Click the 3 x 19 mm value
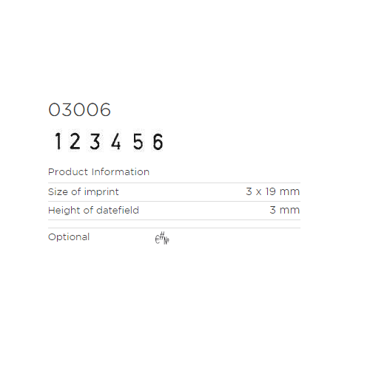This screenshot has height=368, width=370. tap(272, 191)
